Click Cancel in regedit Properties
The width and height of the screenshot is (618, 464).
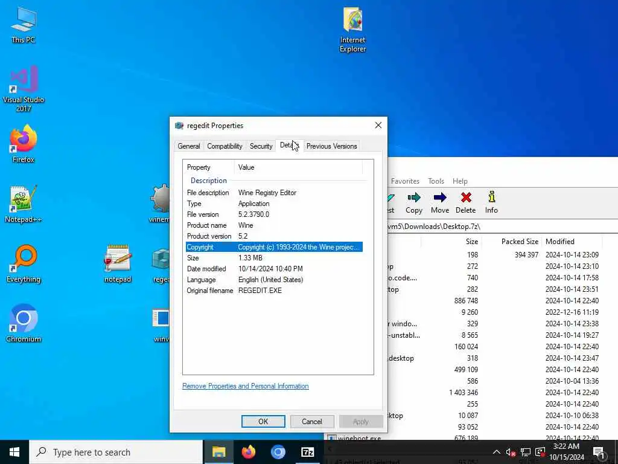coord(312,421)
